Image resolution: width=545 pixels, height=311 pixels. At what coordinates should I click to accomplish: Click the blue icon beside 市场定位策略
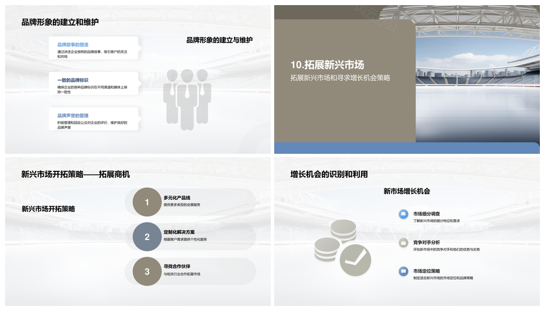403,271
